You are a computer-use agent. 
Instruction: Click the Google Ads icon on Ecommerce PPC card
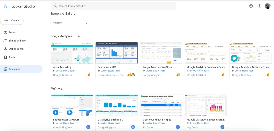(133, 75)
